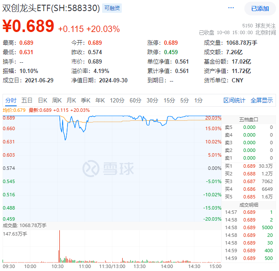Click the 买5 bid price 0.685

249,197
